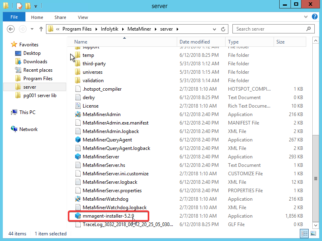Image resolution: width=322 pixels, height=241 pixels.
Task: Expand the ribbon with the chevron
Action: point(306,17)
